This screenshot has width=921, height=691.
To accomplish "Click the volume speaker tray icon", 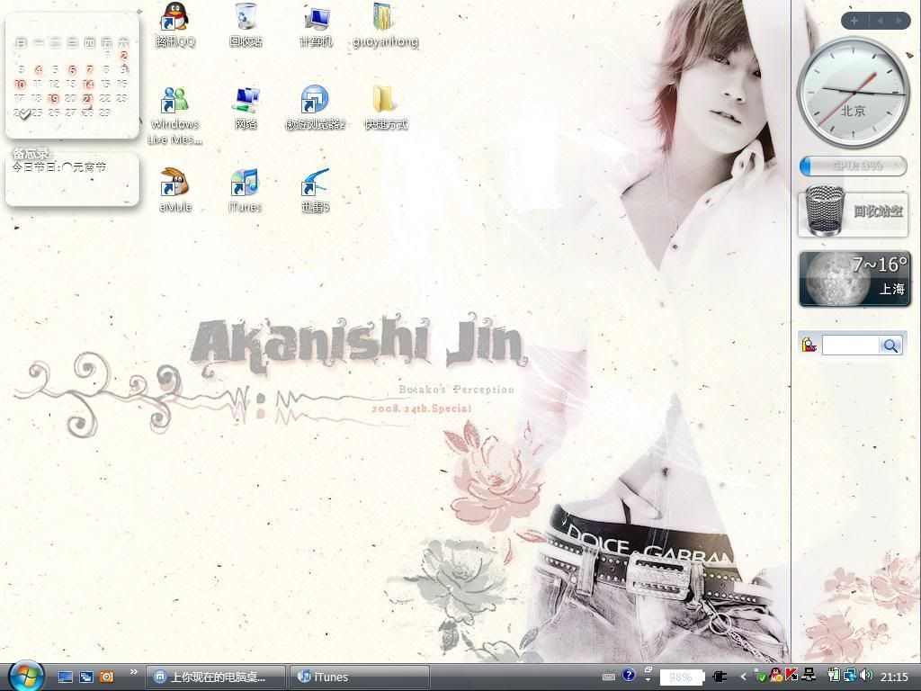I will click(866, 676).
